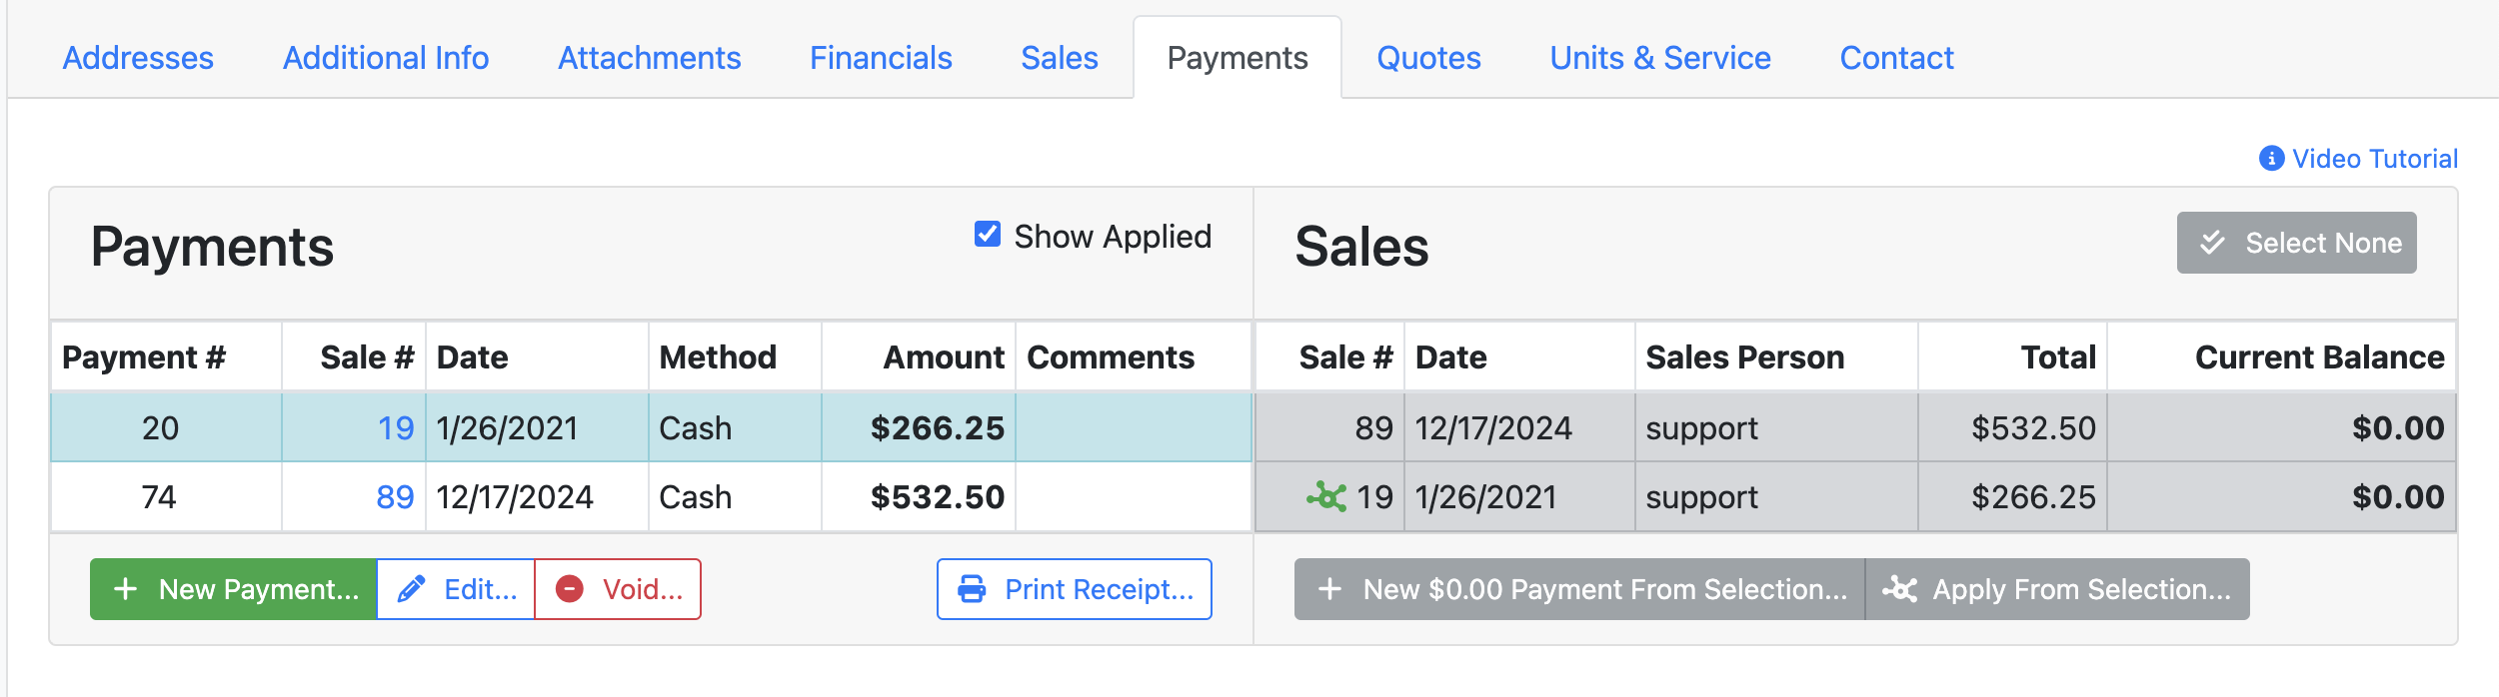This screenshot has height=697, width=2499.
Task: Click the New Payment button
Action: click(233, 589)
